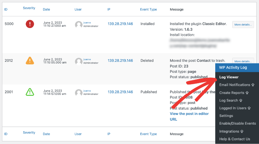Screen dimensions: 259x144
Task: Sort by the ID column in the top header
Action: tap(6, 9)
